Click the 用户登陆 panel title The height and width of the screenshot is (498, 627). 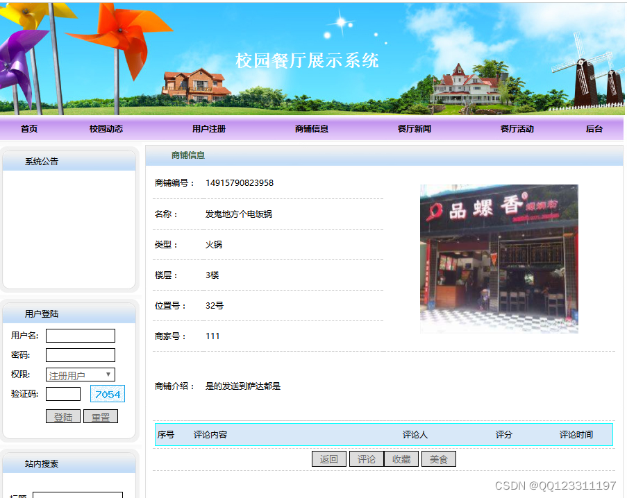42,314
